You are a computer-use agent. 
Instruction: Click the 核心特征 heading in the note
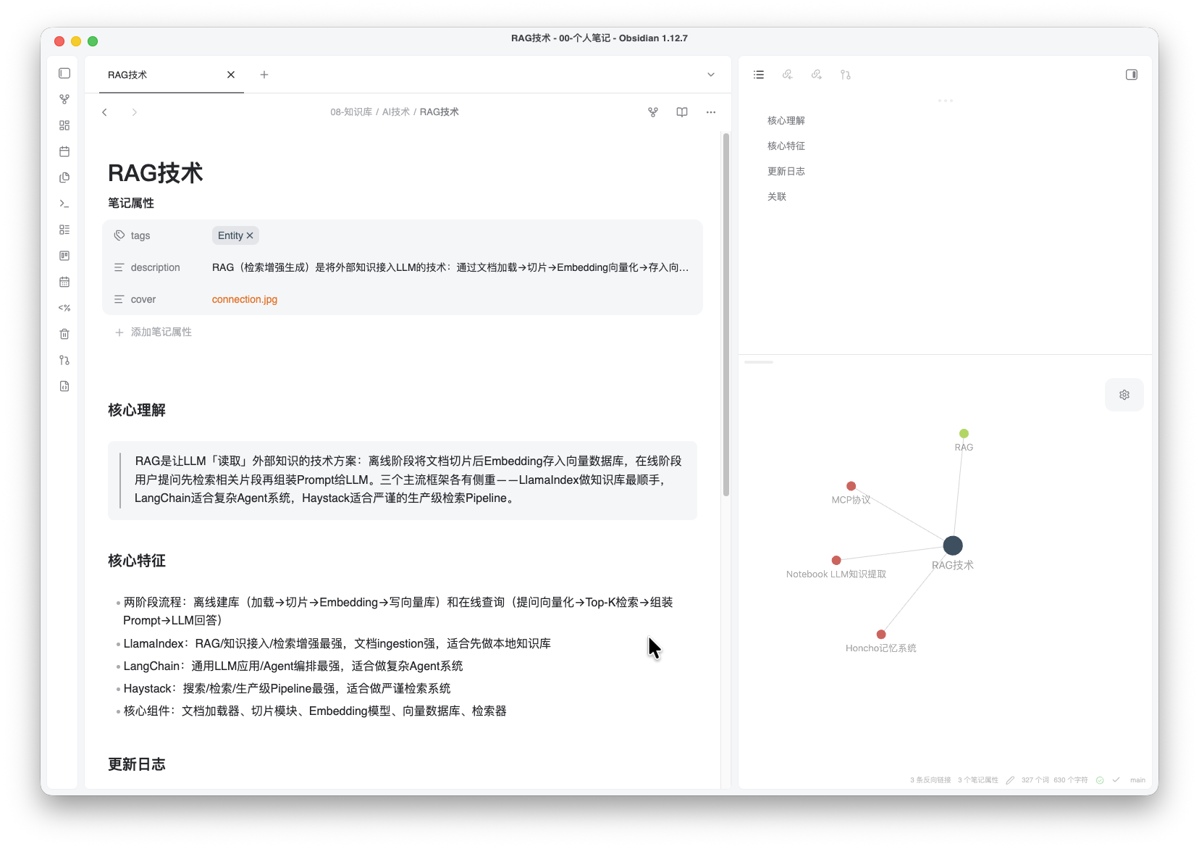137,561
